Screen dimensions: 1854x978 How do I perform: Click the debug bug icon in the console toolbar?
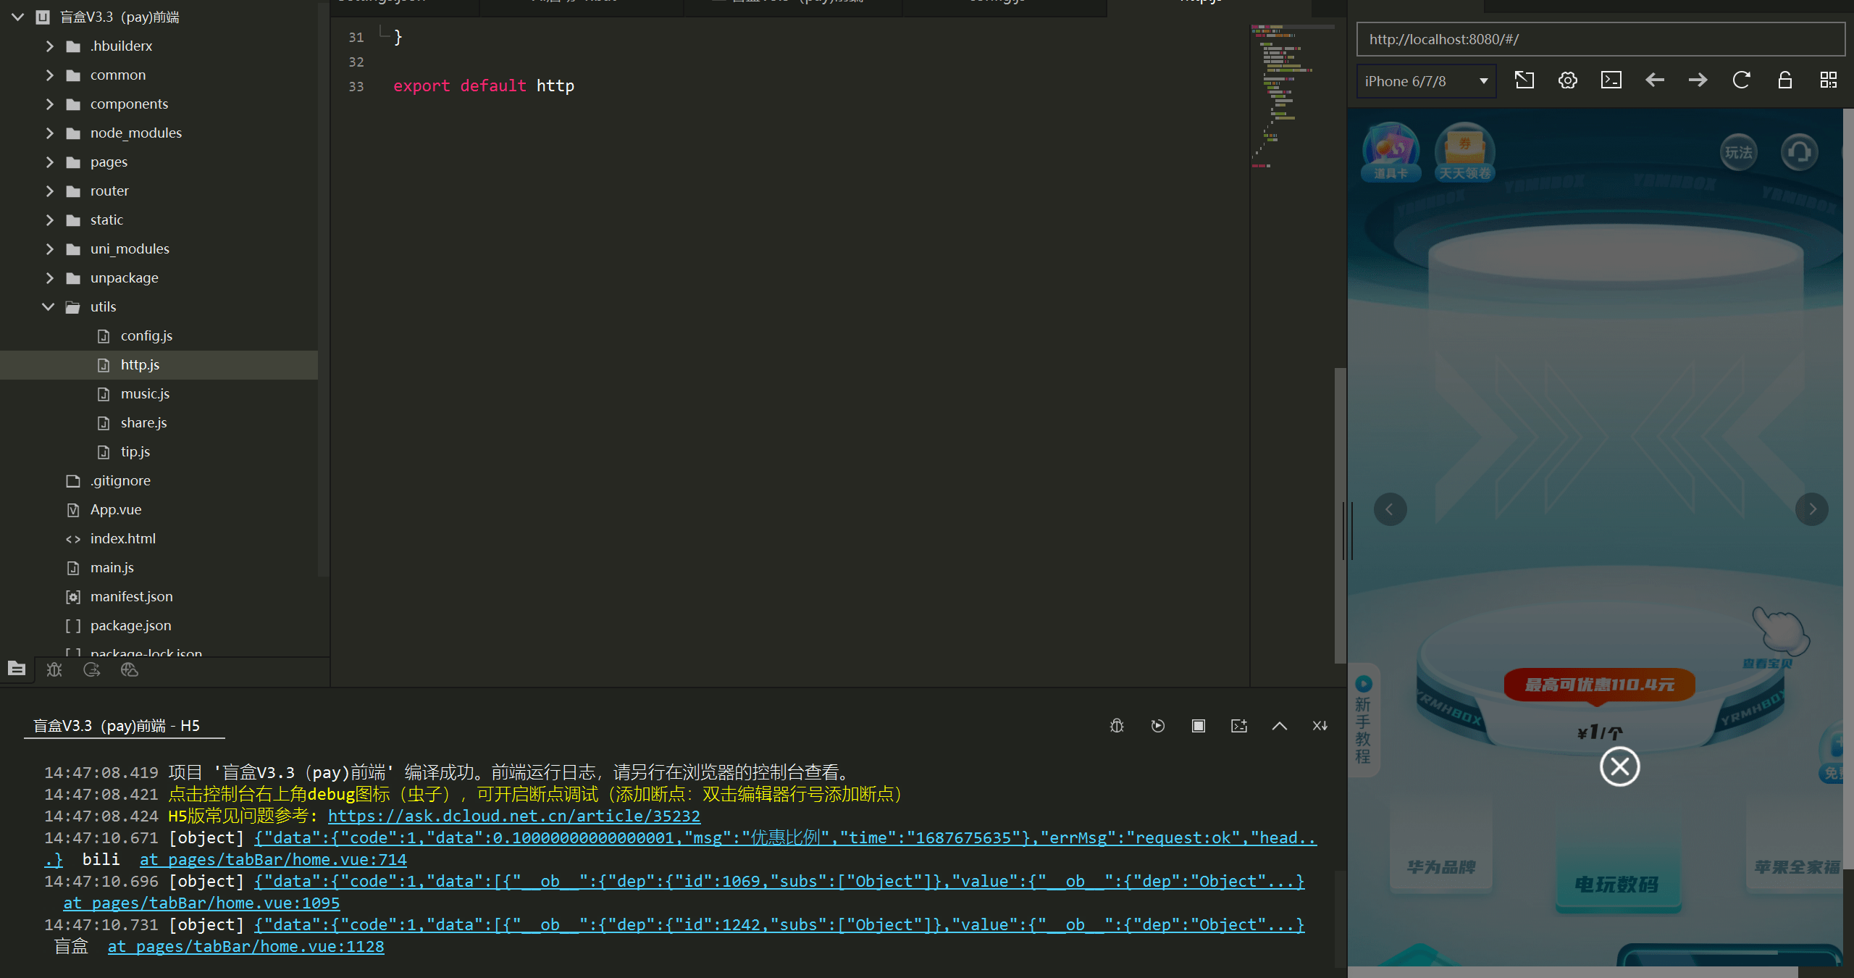pos(1117,726)
